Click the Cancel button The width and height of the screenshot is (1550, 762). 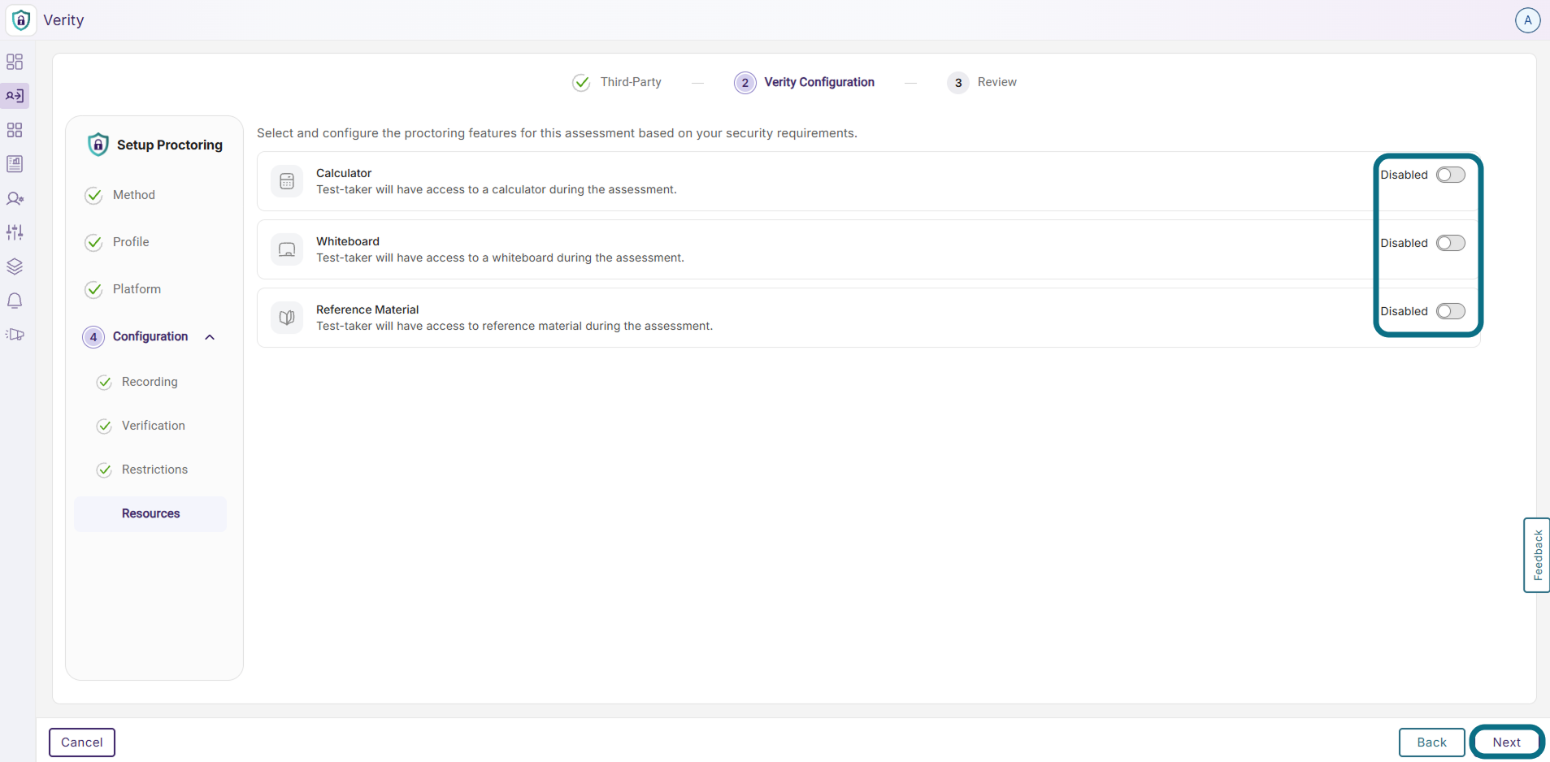82,743
